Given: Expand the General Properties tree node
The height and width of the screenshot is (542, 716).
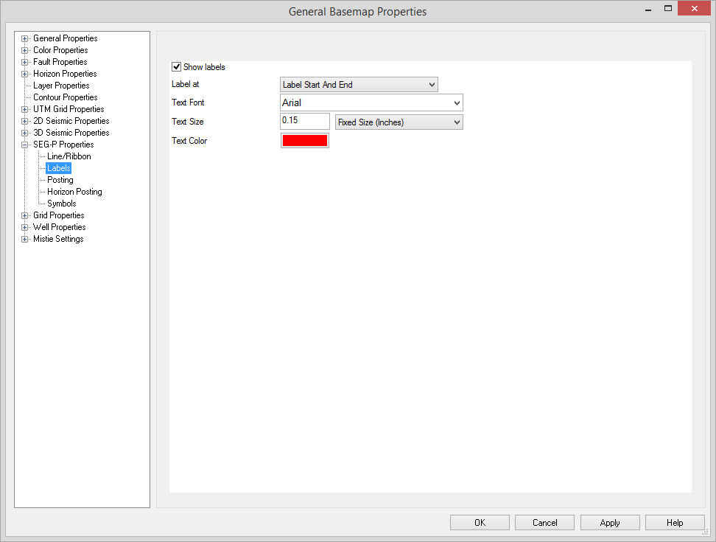Looking at the screenshot, I should pos(25,38).
